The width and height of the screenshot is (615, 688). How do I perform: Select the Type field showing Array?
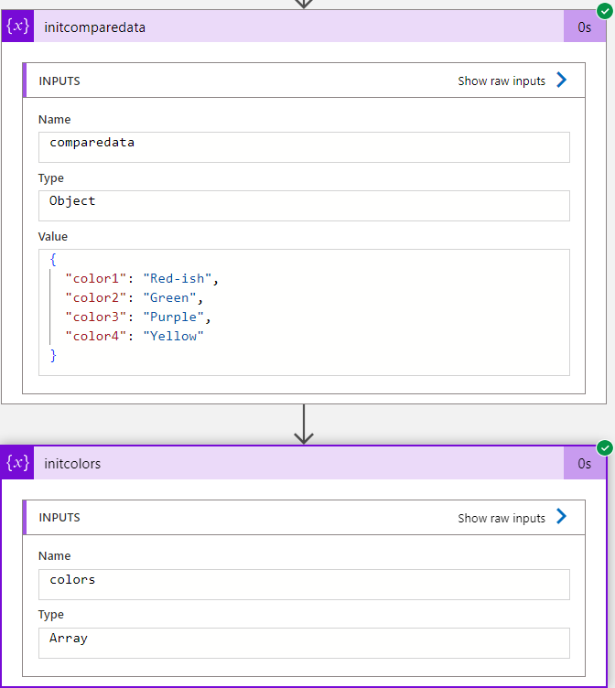304,642
